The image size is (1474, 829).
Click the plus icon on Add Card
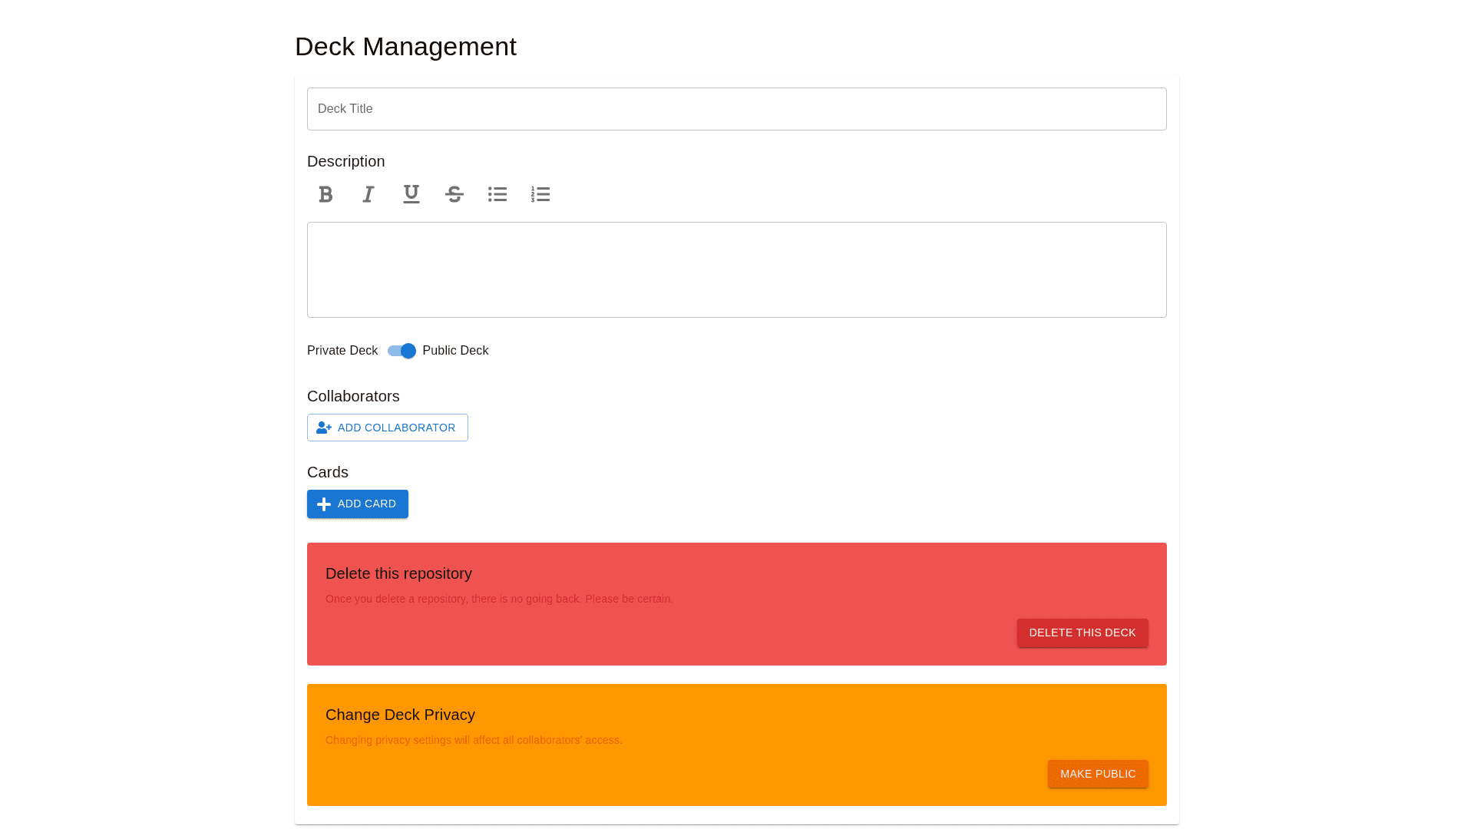tap(324, 504)
